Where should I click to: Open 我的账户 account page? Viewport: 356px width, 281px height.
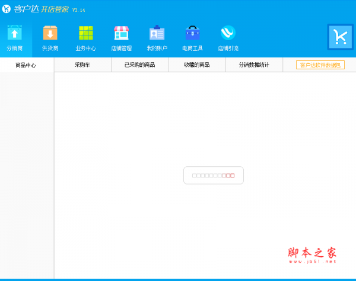157,38
